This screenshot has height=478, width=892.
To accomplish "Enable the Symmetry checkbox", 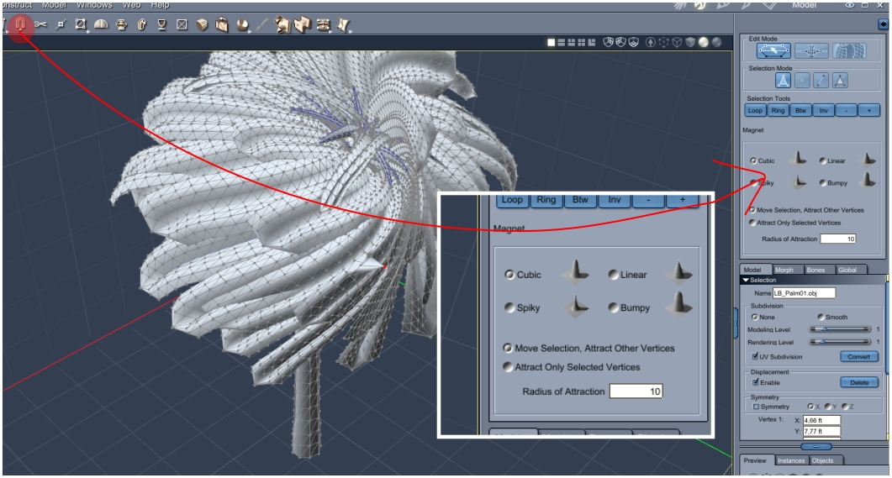I will pyautogui.click(x=756, y=407).
